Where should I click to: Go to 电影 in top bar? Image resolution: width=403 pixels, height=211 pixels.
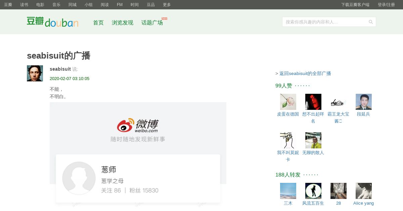point(40,5)
